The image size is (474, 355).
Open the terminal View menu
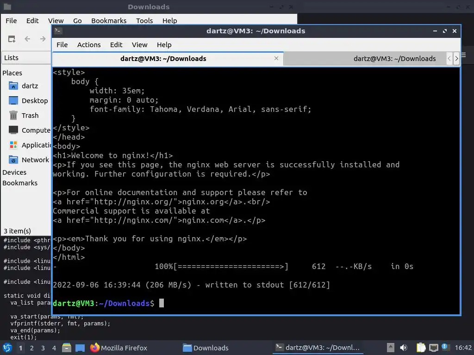coord(139,45)
